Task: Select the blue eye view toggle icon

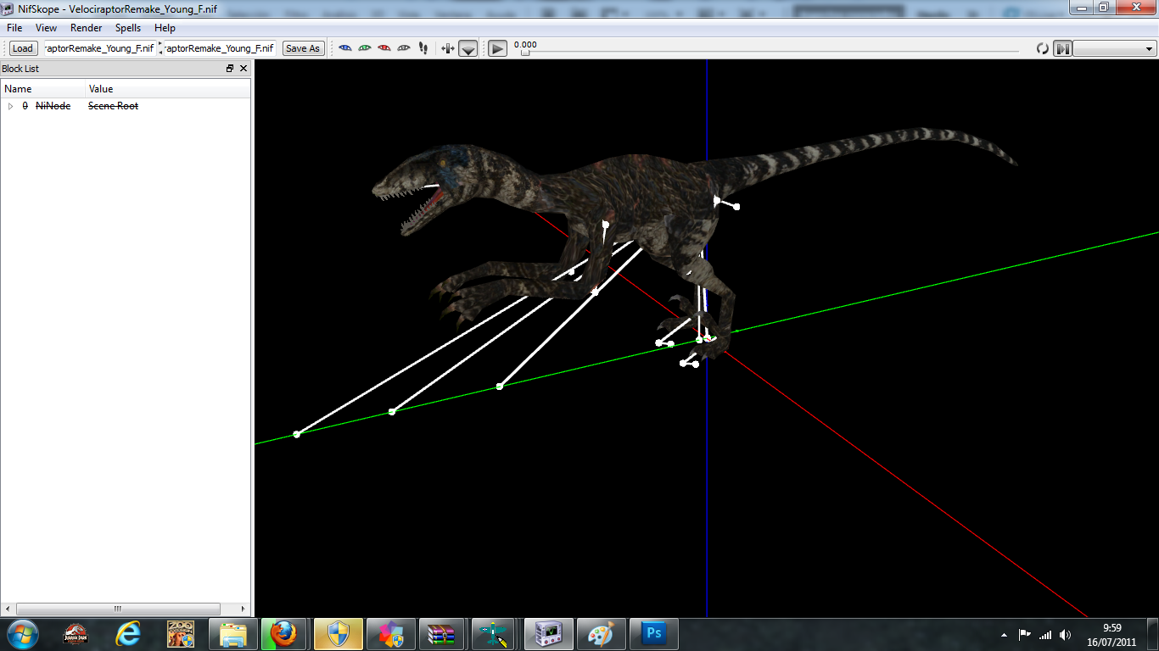Action: click(345, 48)
